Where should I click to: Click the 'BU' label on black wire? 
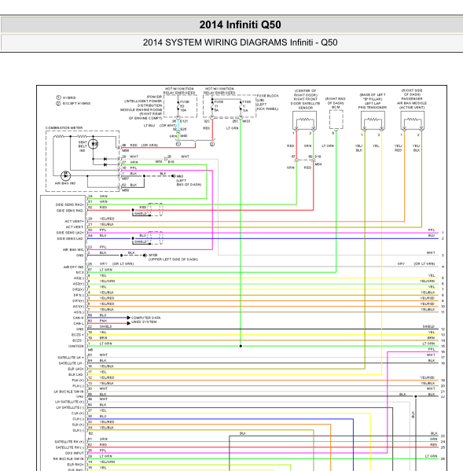[242, 433]
